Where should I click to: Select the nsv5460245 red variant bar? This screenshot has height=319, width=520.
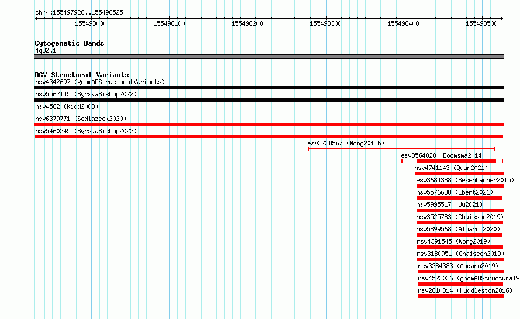click(269, 137)
